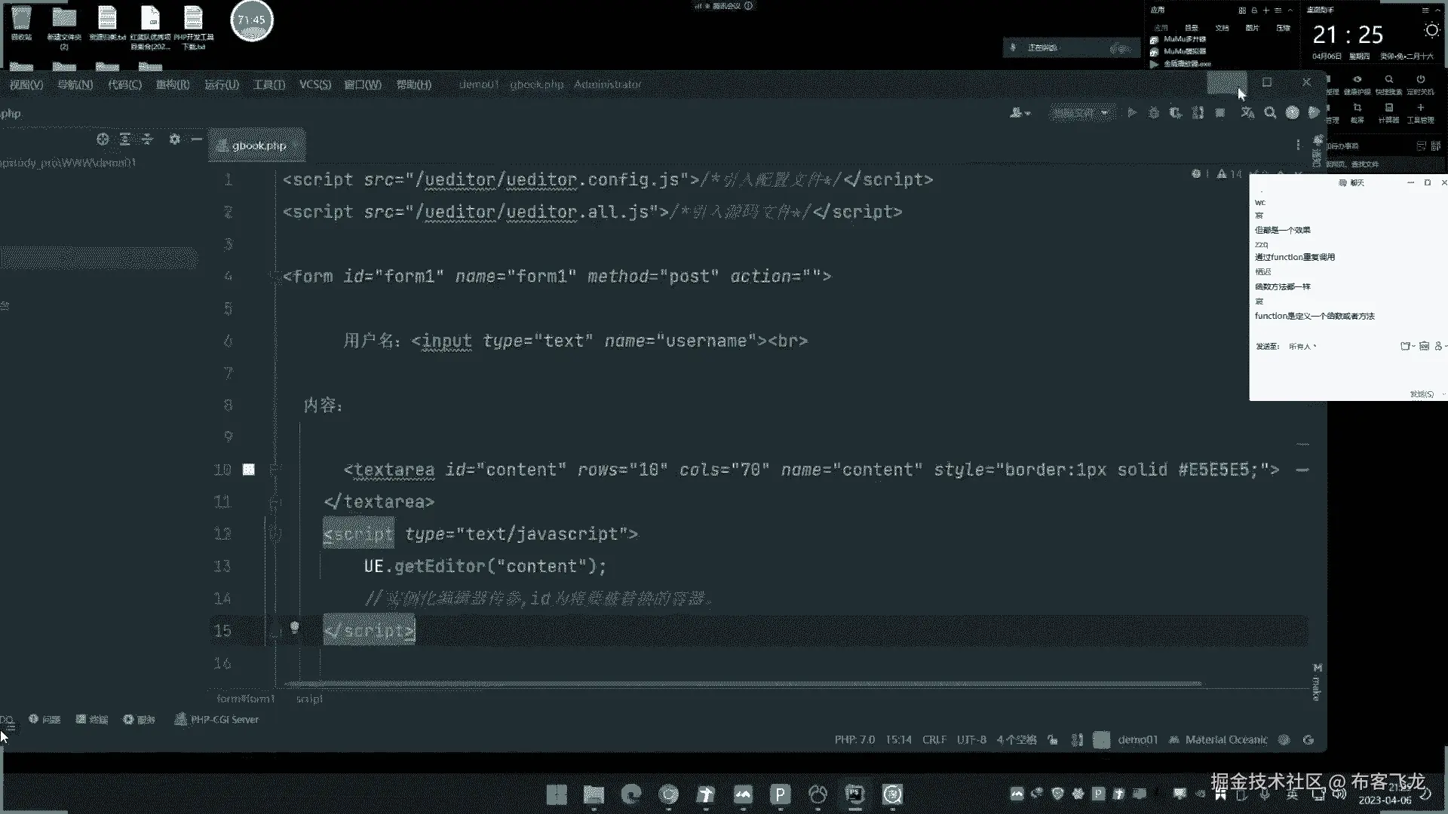Viewport: 1448px width, 814px height.
Task: Collapse all in project tool window
Action: [147, 139]
